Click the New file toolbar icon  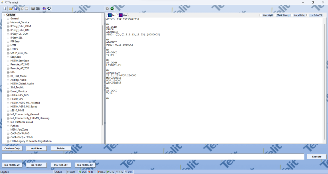click(x=4, y=9)
